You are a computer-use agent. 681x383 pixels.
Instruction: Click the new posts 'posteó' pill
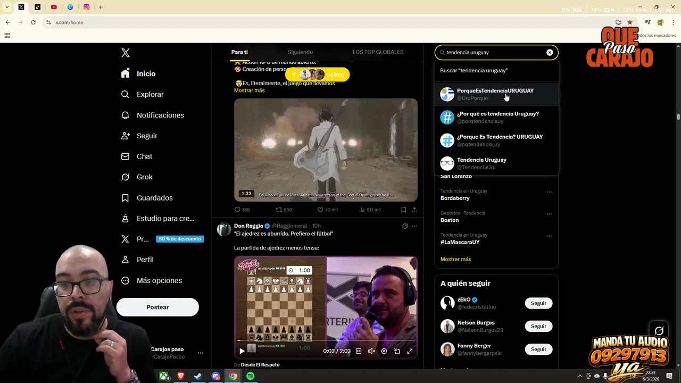[317, 74]
